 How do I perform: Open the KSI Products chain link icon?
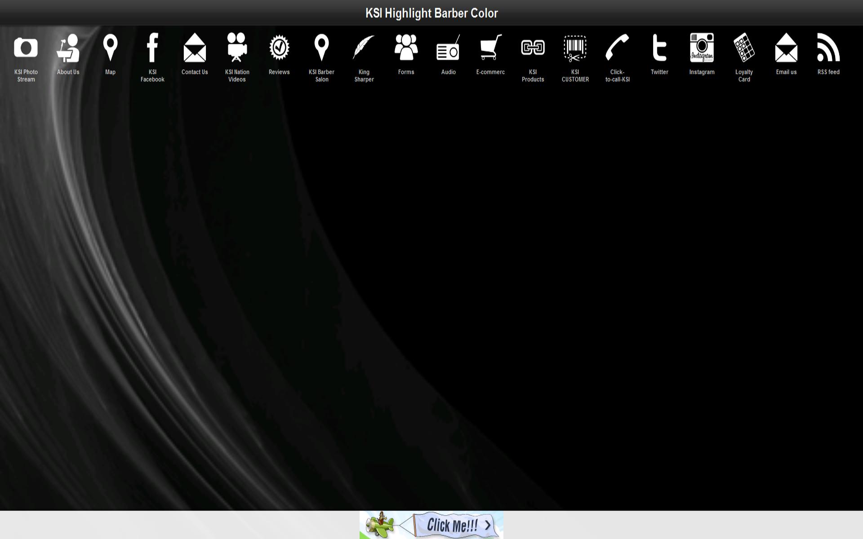533,48
